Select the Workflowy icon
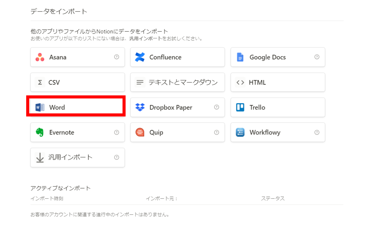This screenshot has width=376, height=244. [240, 132]
